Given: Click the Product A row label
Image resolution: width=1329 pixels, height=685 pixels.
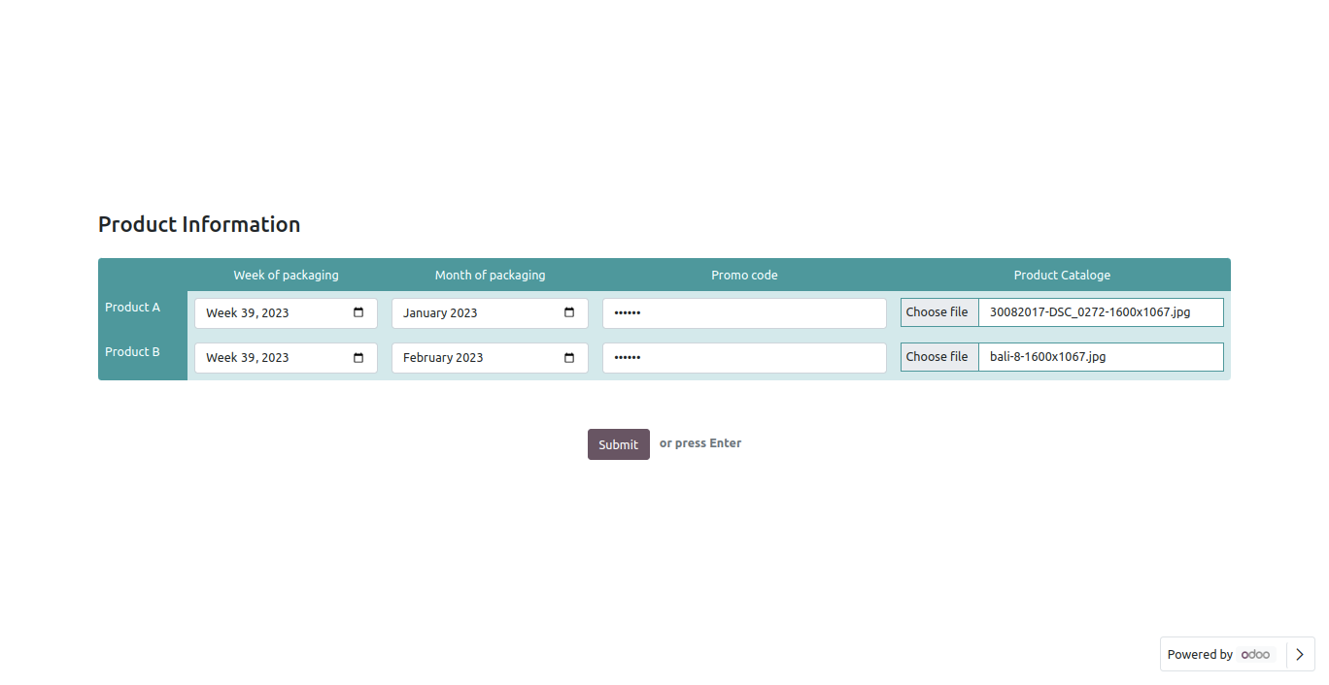Looking at the screenshot, I should coord(132,308).
